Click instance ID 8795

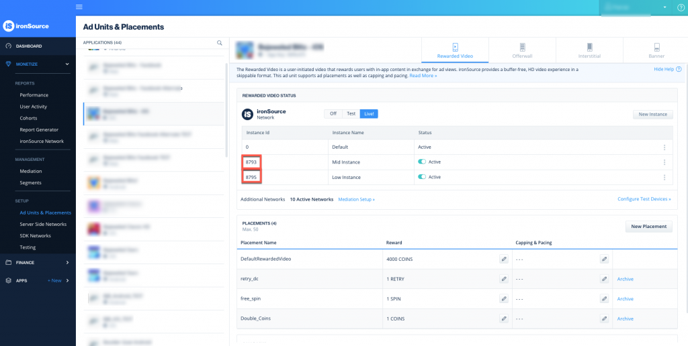[251, 177]
